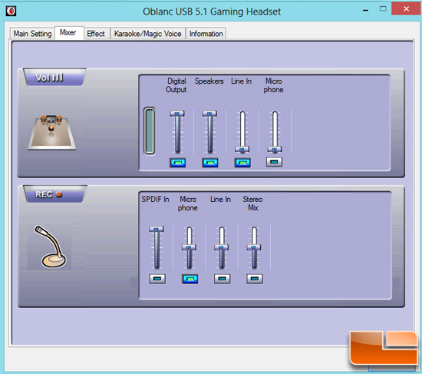This screenshot has width=422, height=374.
Task: Minimize the Oblanc headset window
Action: pos(365,11)
